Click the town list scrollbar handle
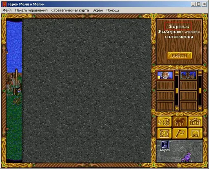The width and height of the screenshot is (209, 169). 200,91
